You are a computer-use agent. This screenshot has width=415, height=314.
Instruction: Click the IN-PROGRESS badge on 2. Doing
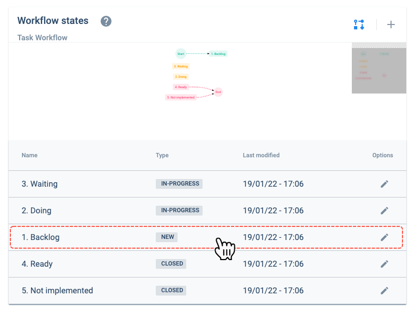click(x=179, y=210)
